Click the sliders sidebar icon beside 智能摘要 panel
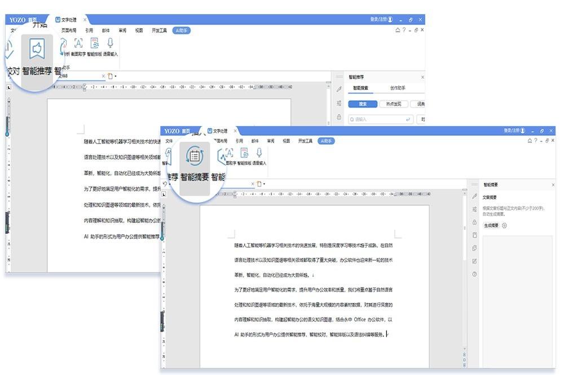 pyautogui.click(x=474, y=209)
